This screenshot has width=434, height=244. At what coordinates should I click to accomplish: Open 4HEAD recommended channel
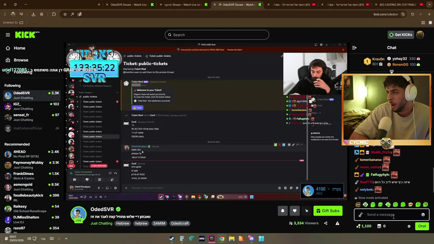point(32,154)
